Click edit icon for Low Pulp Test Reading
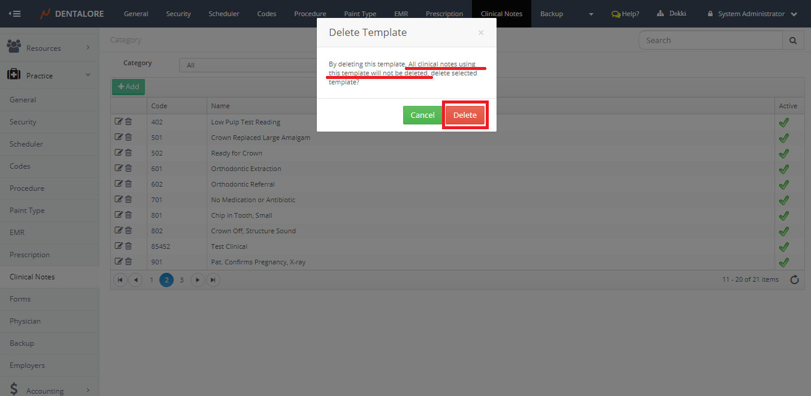 [x=119, y=121]
